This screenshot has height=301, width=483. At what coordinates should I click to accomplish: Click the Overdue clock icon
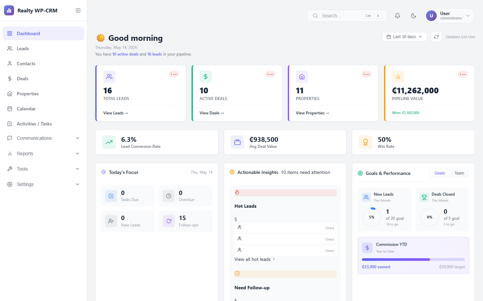click(x=169, y=196)
